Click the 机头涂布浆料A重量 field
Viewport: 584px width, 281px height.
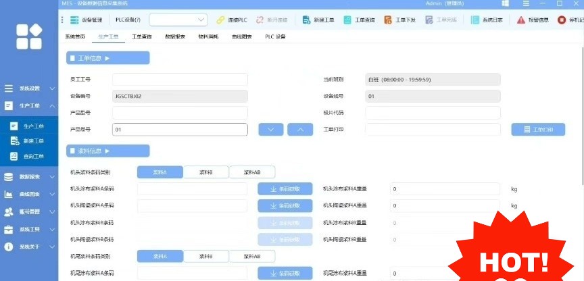coord(445,189)
